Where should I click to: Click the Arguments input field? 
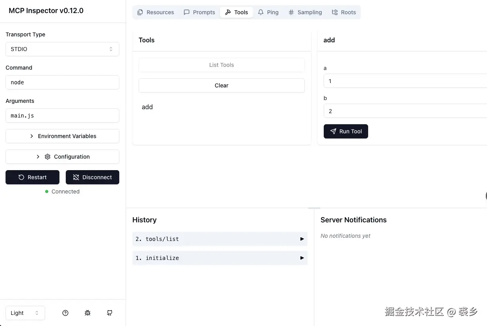pyautogui.click(x=62, y=116)
